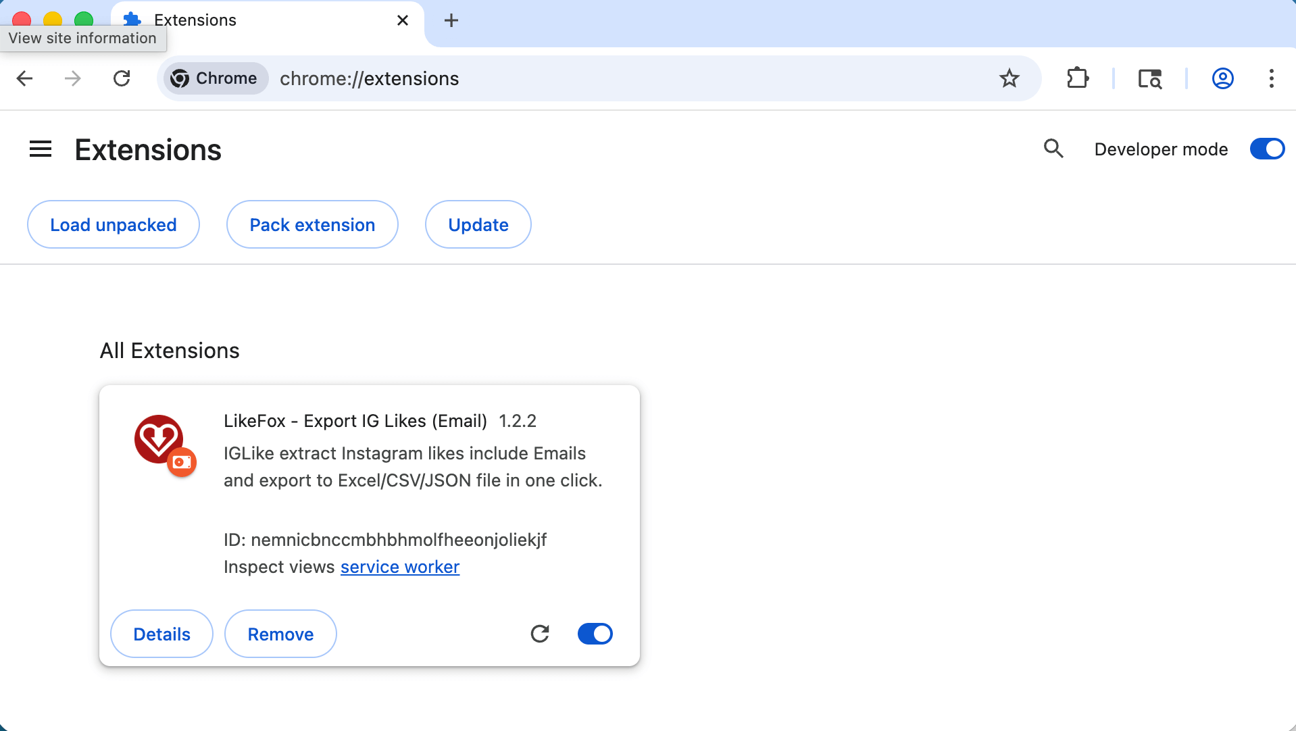
Task: Open Chrome's three-dot menu
Action: [x=1271, y=78]
